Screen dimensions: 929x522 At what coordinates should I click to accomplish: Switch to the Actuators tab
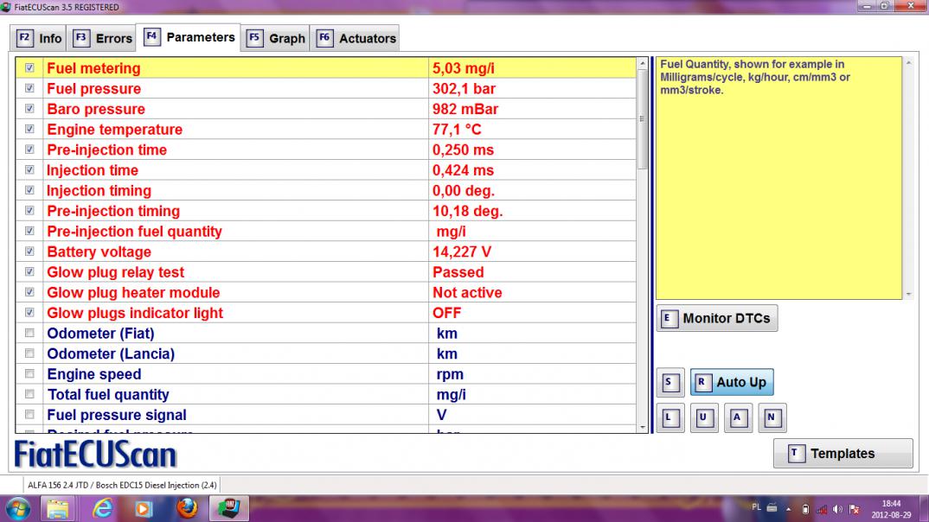(355, 39)
